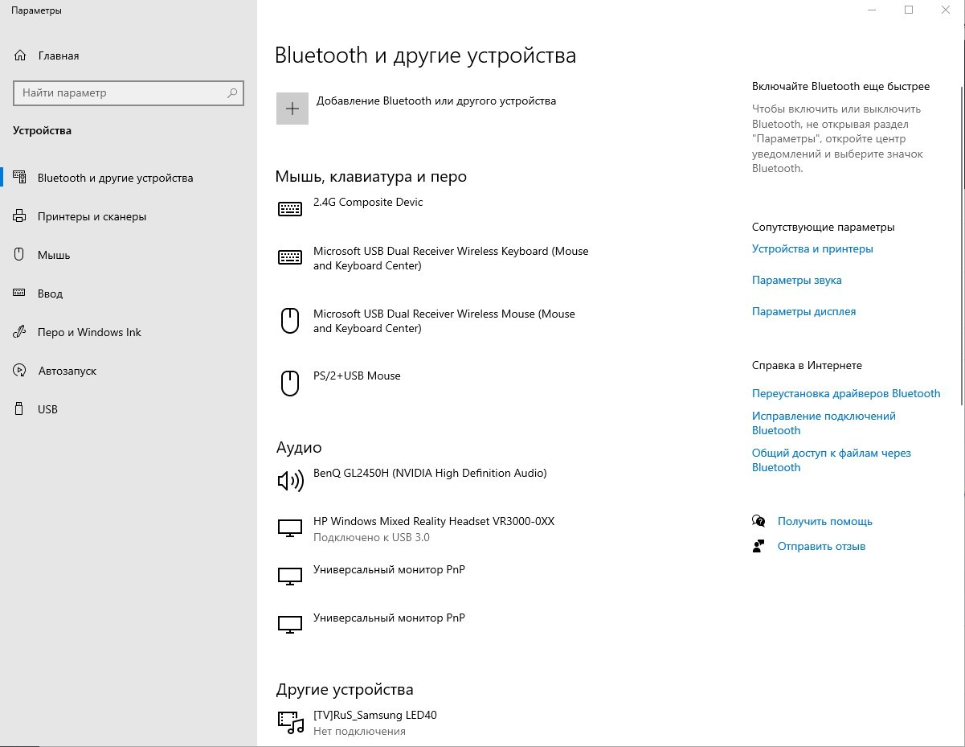Click the Отправить отзыв link
This screenshot has width=965, height=747.
(821, 547)
